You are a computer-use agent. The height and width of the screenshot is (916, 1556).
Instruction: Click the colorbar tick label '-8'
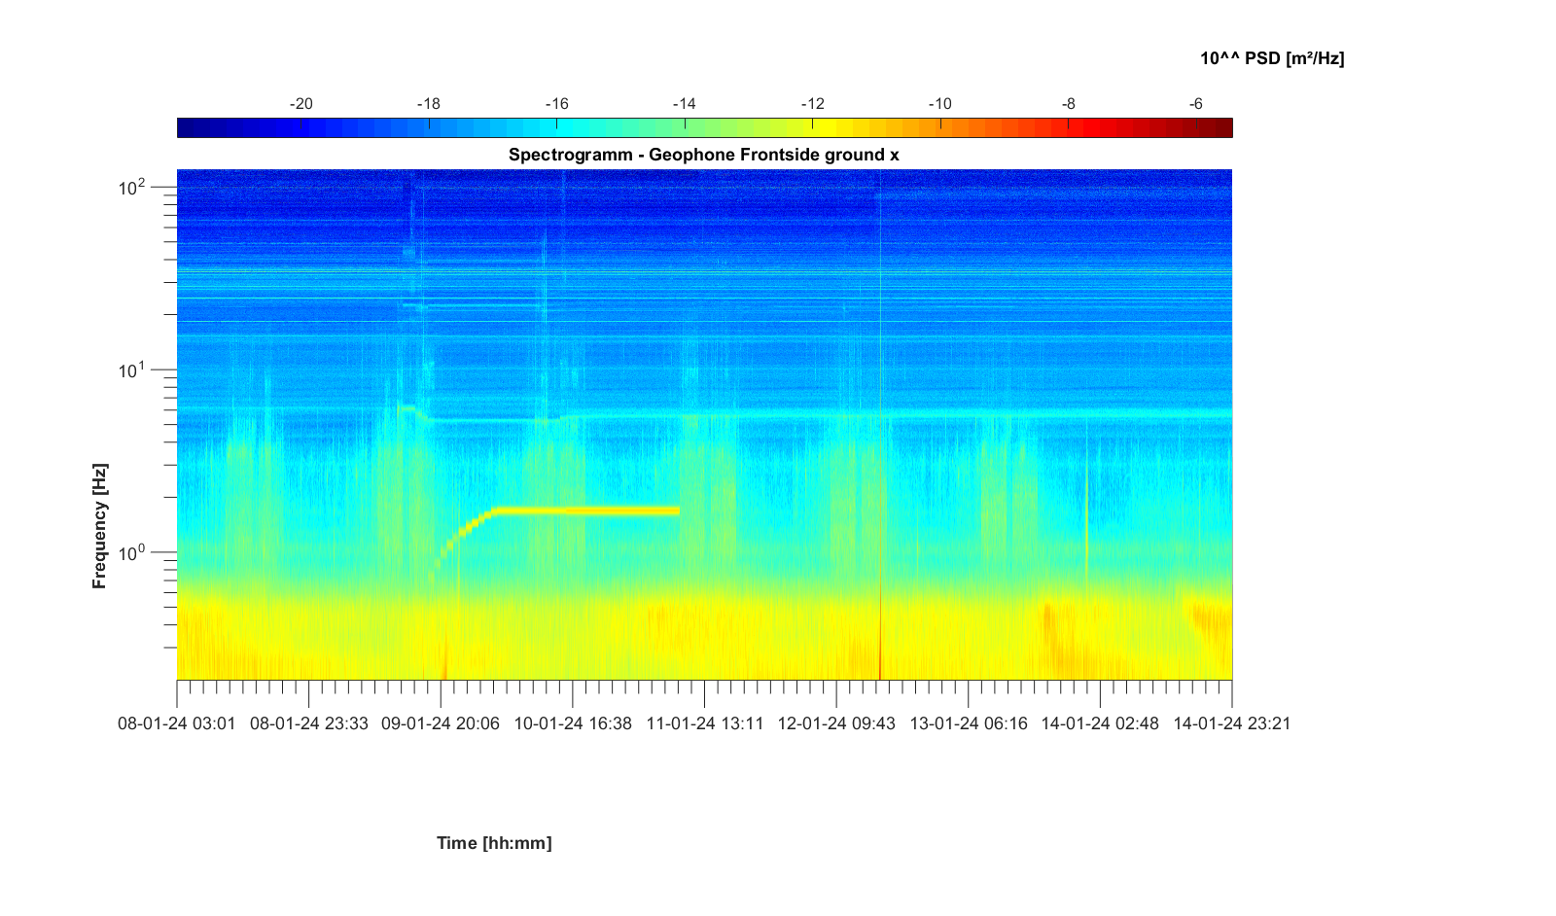[1069, 104]
